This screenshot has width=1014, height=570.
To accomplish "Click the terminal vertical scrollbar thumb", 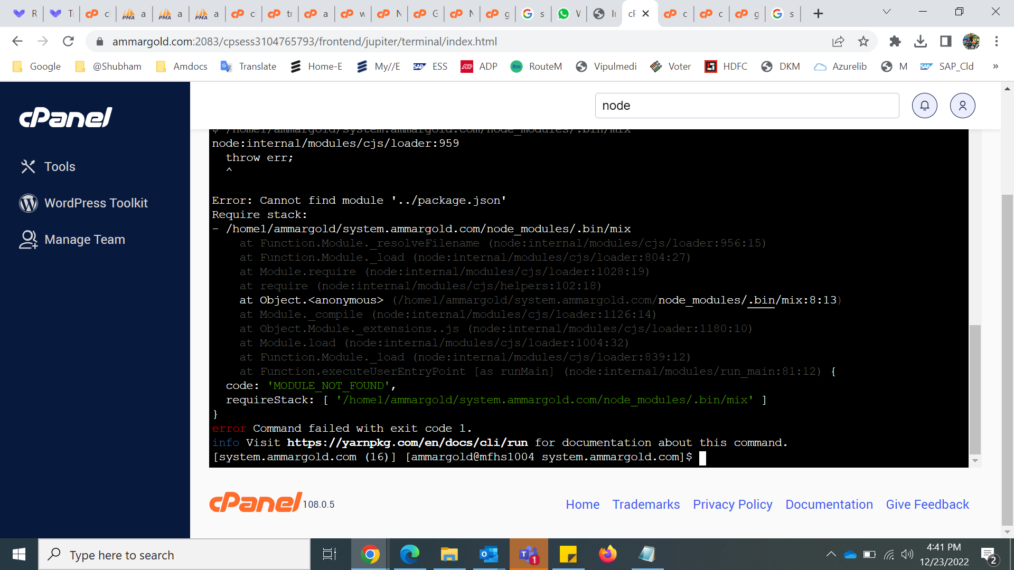I will coord(975,389).
